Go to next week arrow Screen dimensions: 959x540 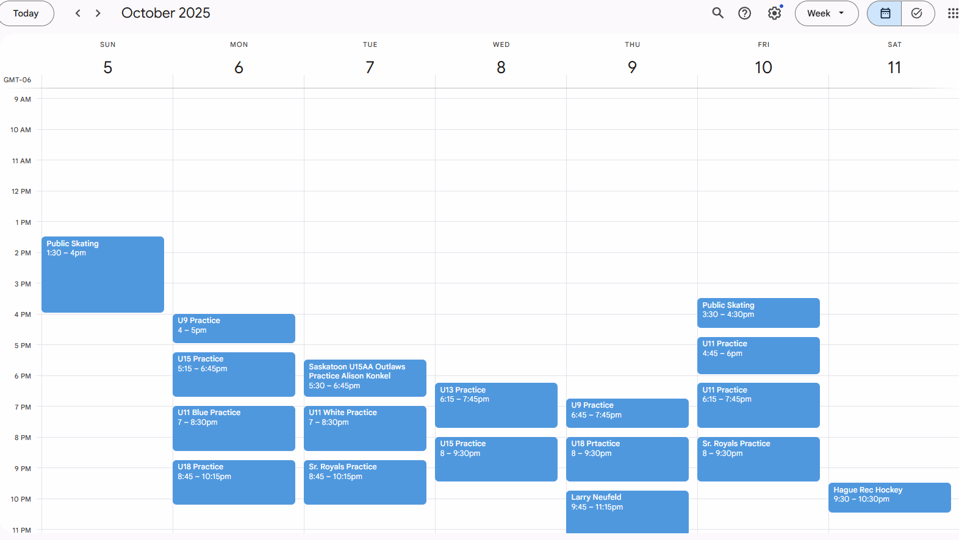pyautogui.click(x=98, y=13)
